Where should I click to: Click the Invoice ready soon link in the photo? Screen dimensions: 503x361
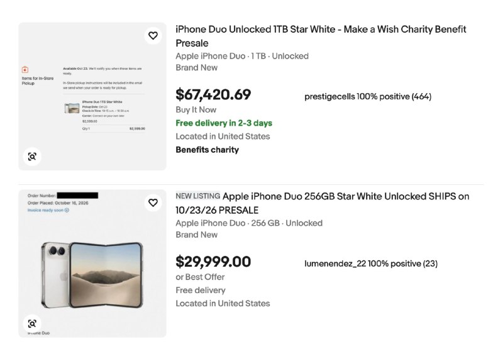tap(48, 210)
